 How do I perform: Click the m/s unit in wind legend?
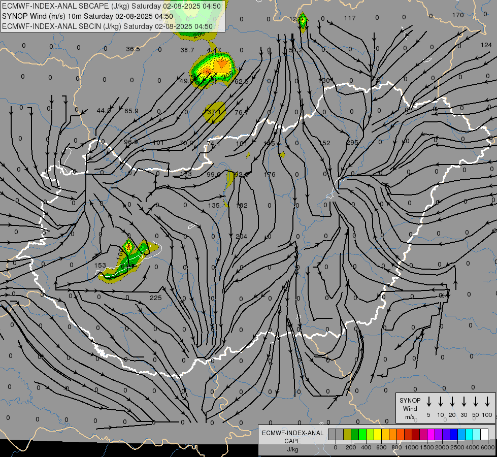[x=410, y=417]
